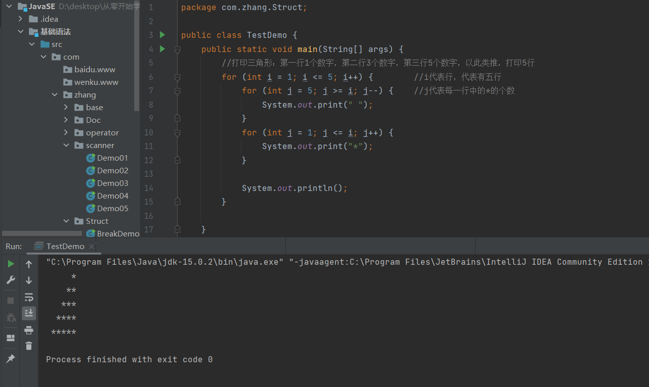Collapse the zhang package

coord(55,94)
